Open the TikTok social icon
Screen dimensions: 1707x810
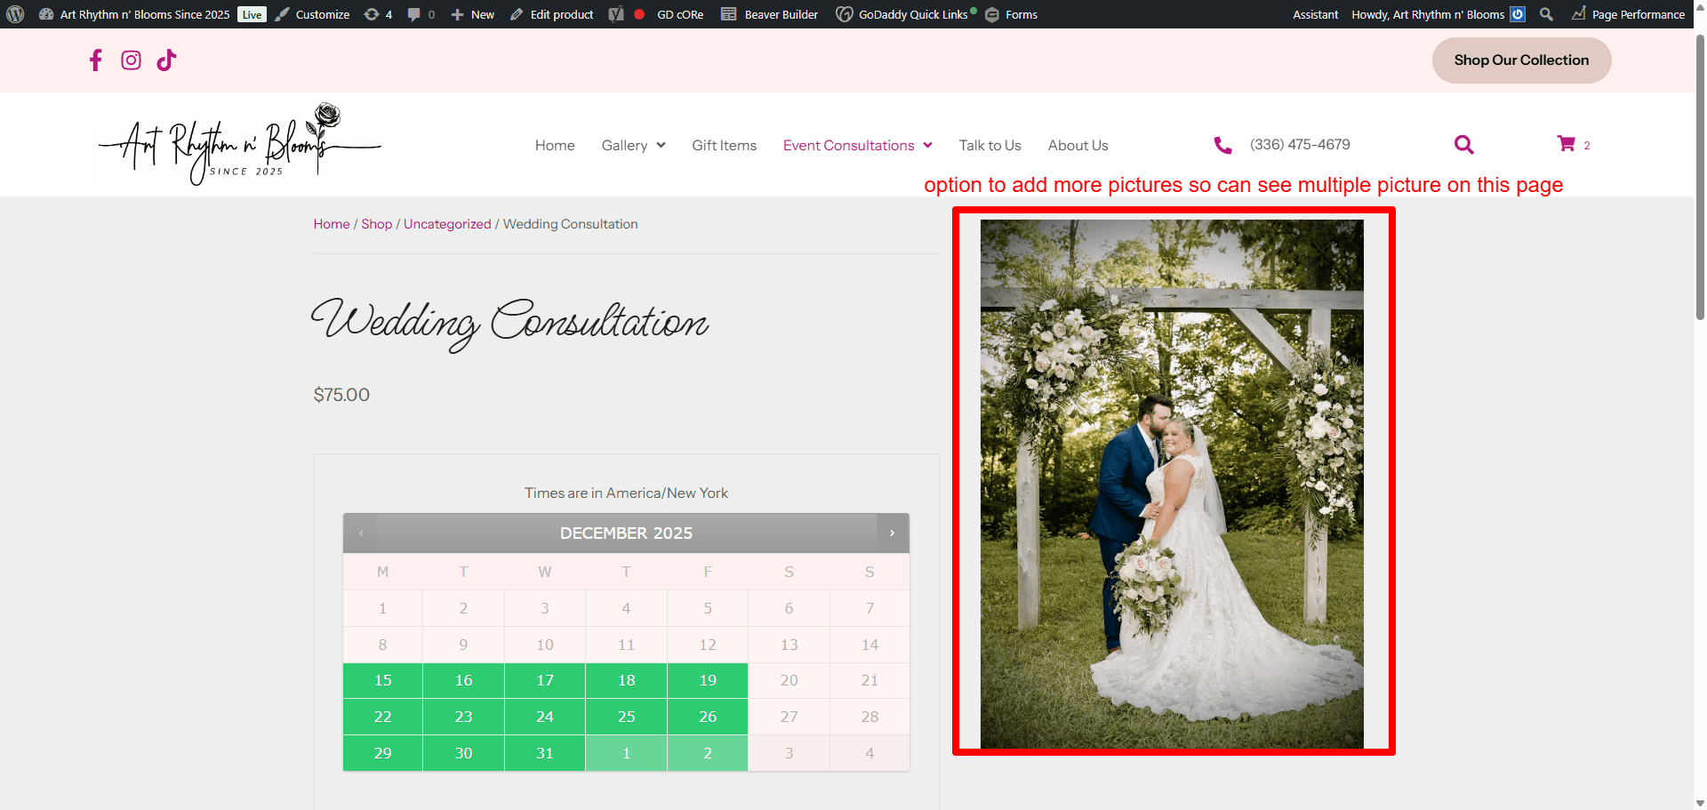tap(166, 60)
